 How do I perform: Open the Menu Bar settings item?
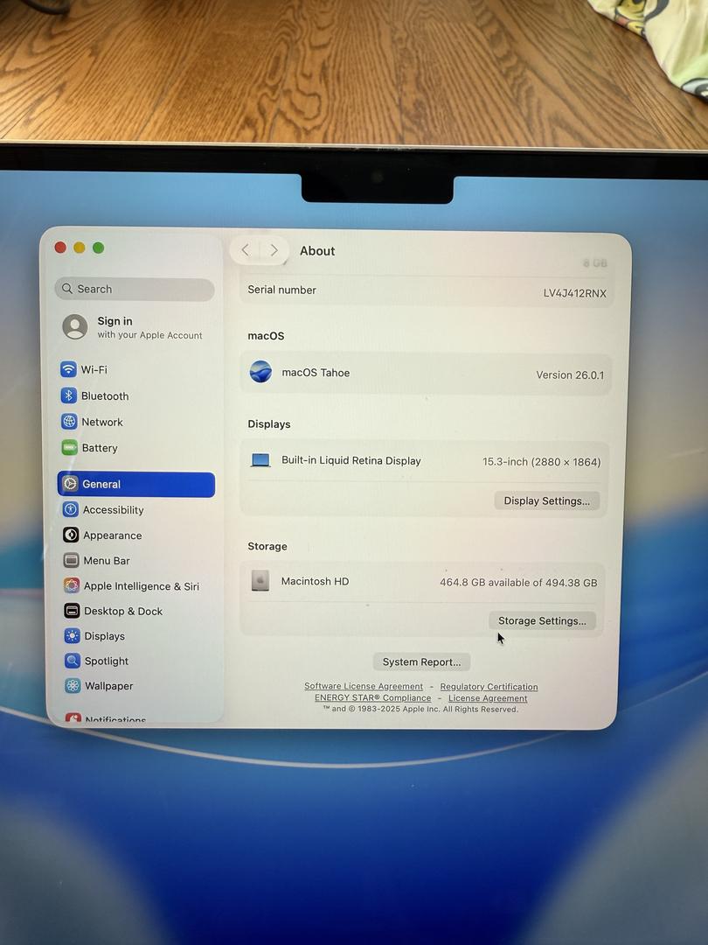pyautogui.click(x=106, y=561)
